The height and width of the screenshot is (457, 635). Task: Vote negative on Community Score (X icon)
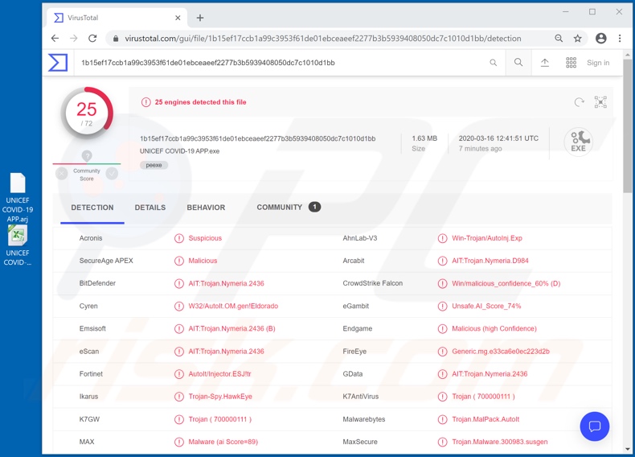[62, 174]
